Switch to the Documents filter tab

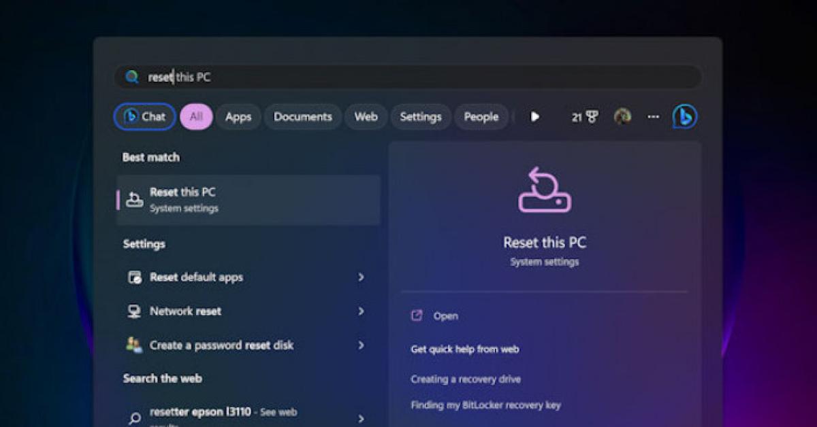point(302,117)
